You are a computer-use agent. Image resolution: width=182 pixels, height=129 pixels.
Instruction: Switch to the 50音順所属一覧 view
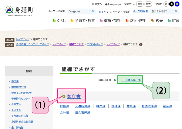(131, 80)
